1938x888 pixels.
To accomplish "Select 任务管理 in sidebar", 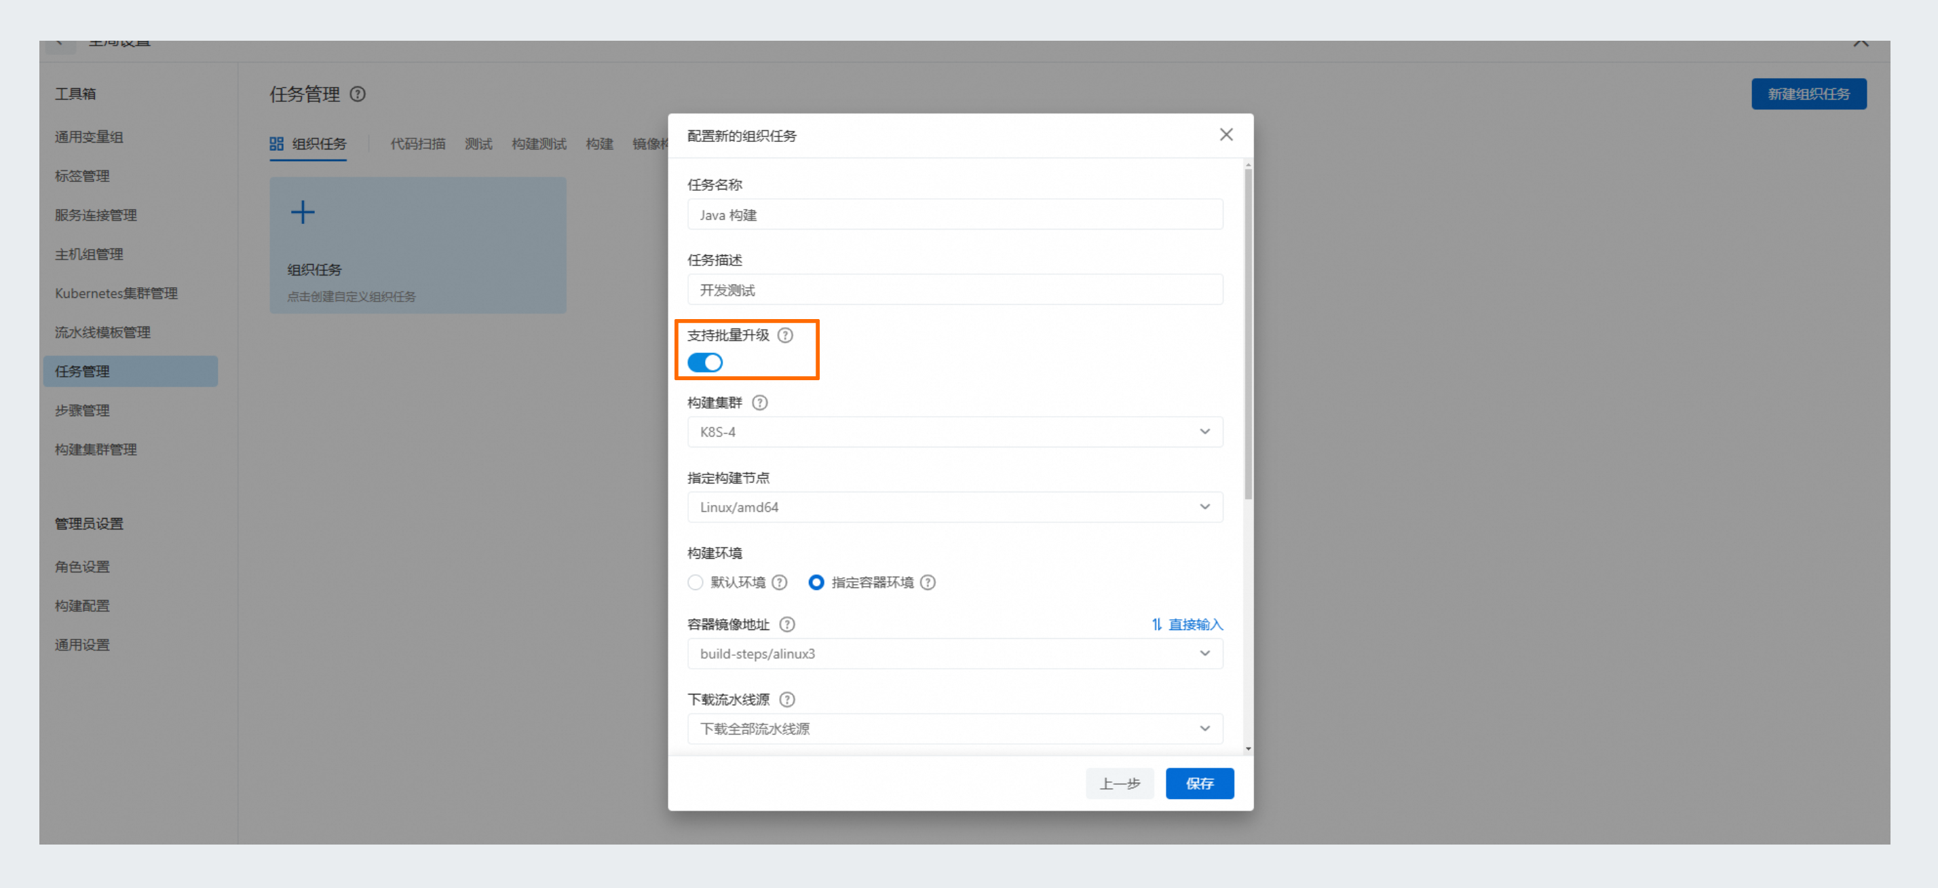I will tap(130, 372).
